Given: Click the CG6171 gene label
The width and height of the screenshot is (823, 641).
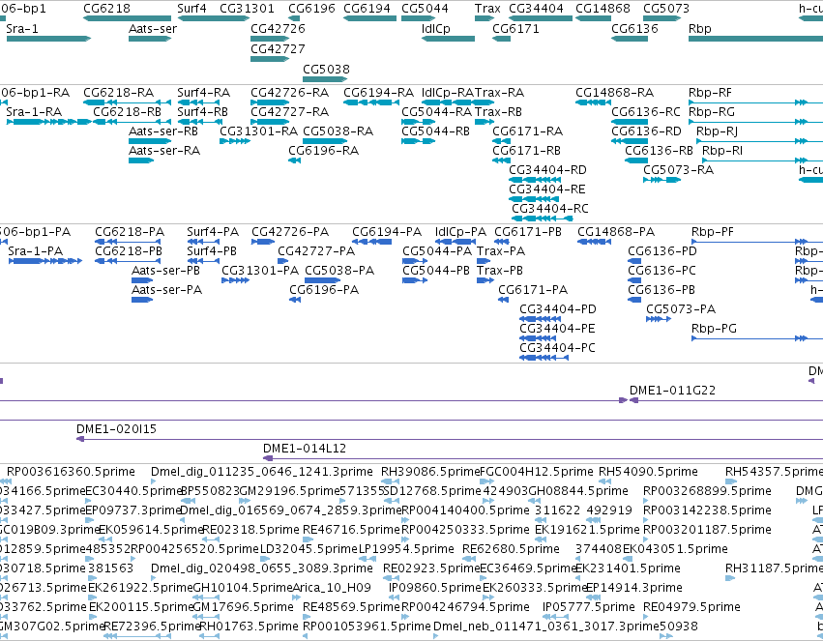Looking at the screenshot, I should pyautogui.click(x=515, y=29).
